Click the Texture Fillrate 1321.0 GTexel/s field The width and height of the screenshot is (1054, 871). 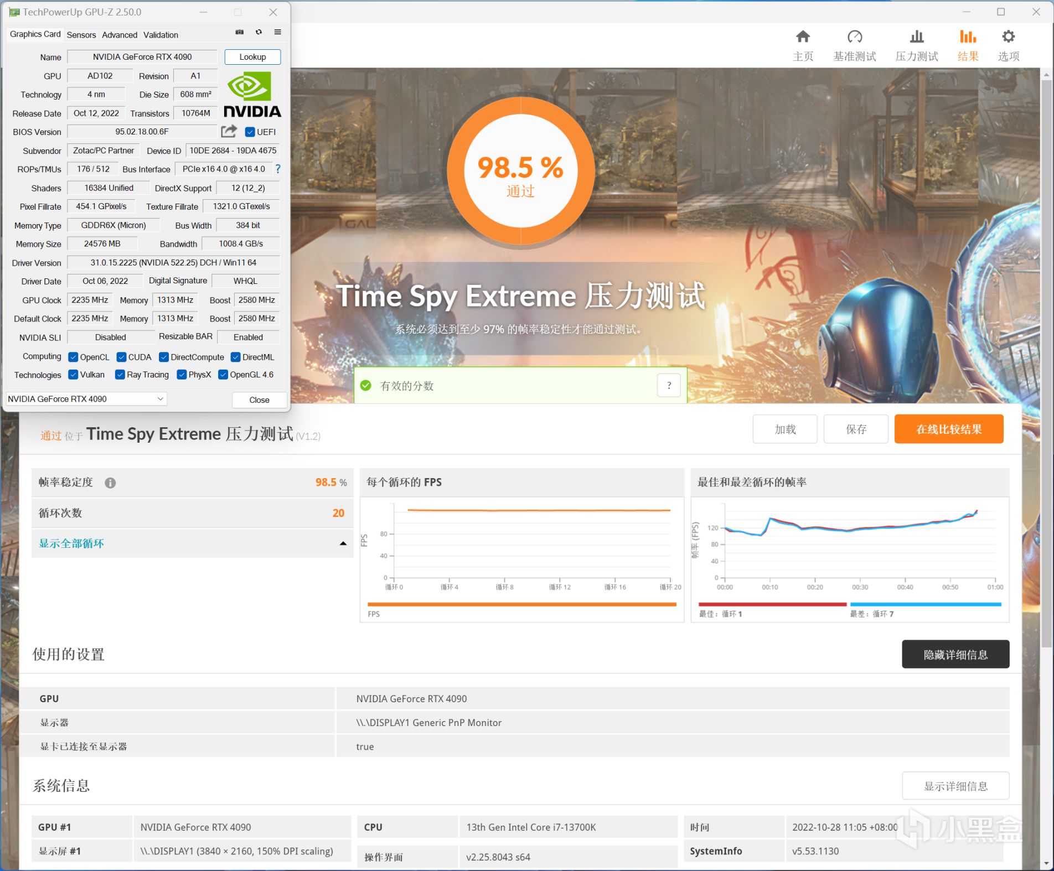(x=241, y=206)
